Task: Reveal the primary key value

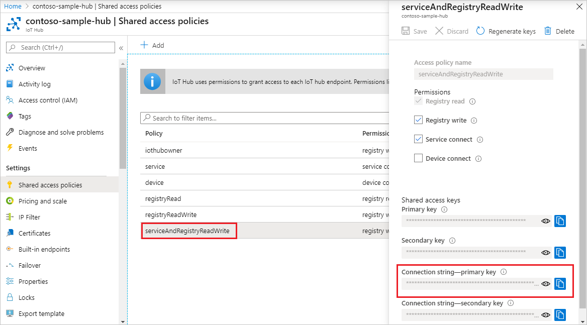Action: (546, 221)
